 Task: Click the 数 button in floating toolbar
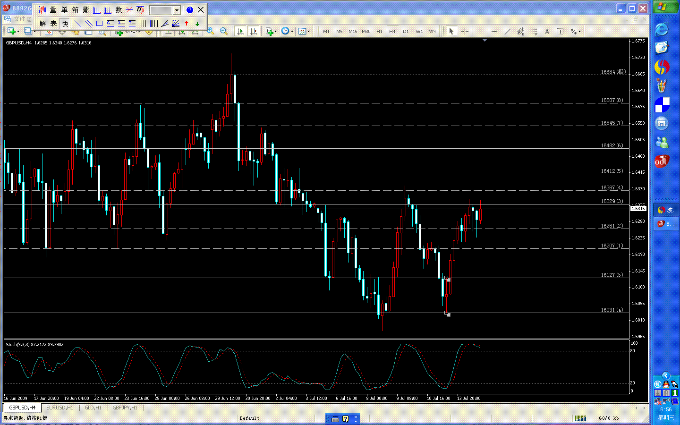[119, 10]
